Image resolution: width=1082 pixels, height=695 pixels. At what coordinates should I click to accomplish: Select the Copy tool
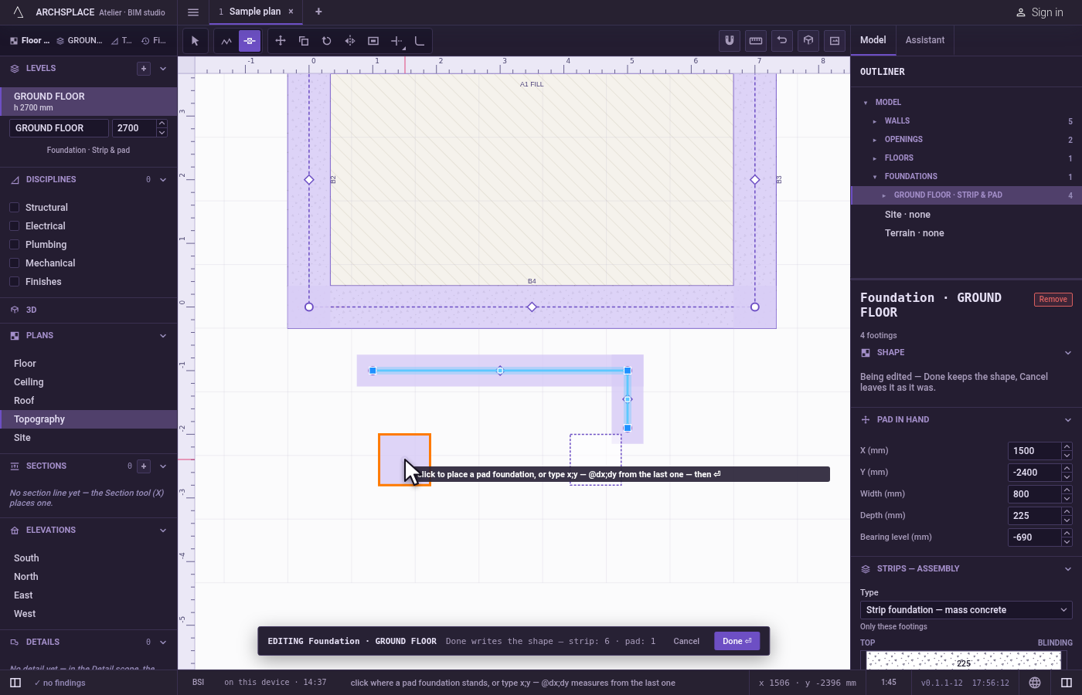tap(304, 41)
